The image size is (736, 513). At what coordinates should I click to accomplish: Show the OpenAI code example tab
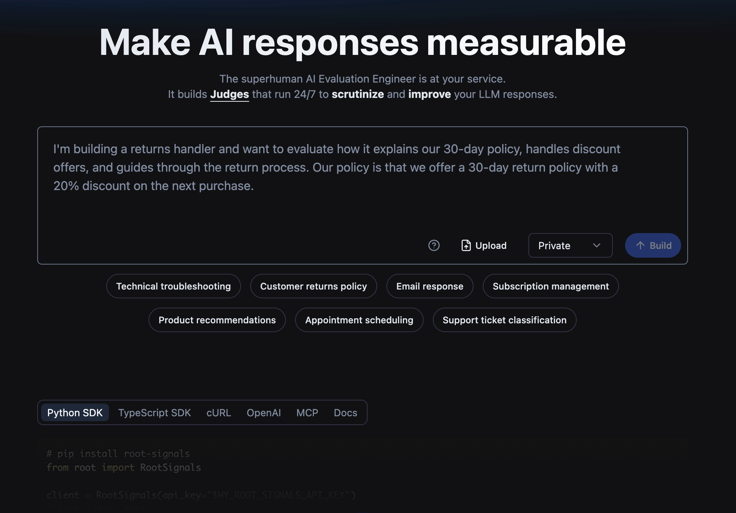click(264, 412)
